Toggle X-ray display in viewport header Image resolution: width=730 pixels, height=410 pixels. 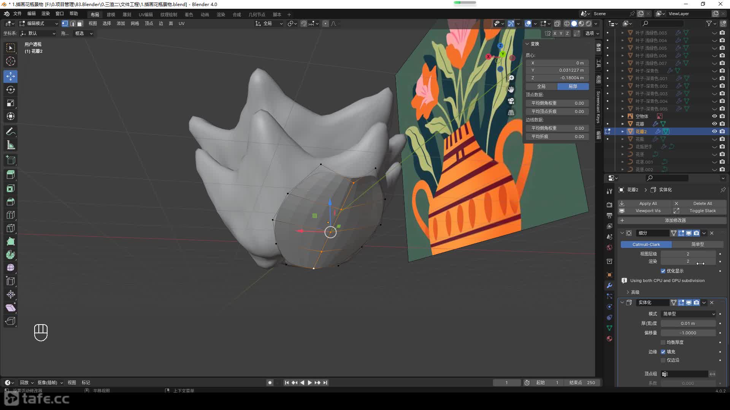point(557,24)
